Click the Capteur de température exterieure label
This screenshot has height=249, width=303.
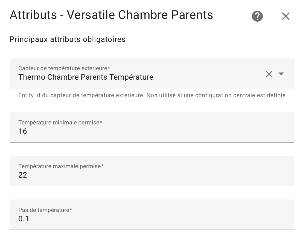click(64, 68)
